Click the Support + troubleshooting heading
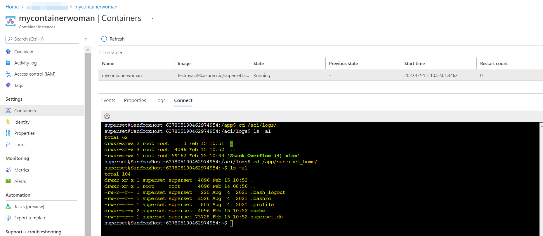The width and height of the screenshot is (543, 236). [33, 232]
